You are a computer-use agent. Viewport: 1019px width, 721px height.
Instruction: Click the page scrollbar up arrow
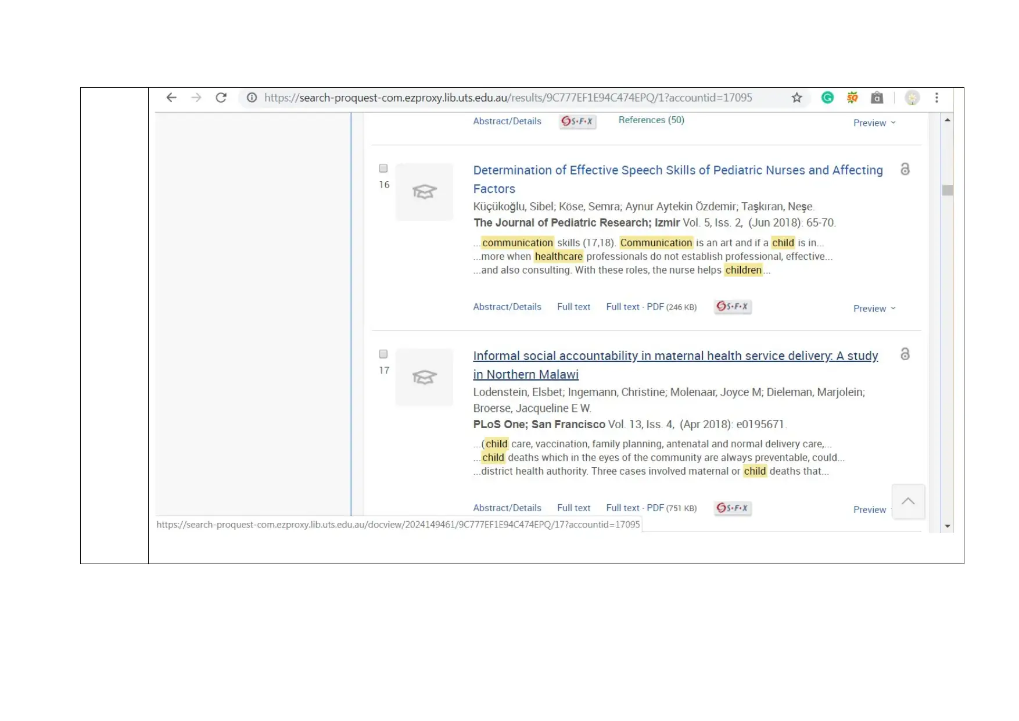click(948, 120)
